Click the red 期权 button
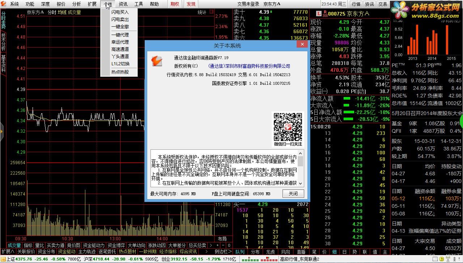463x263 pixels. [x=175, y=4]
